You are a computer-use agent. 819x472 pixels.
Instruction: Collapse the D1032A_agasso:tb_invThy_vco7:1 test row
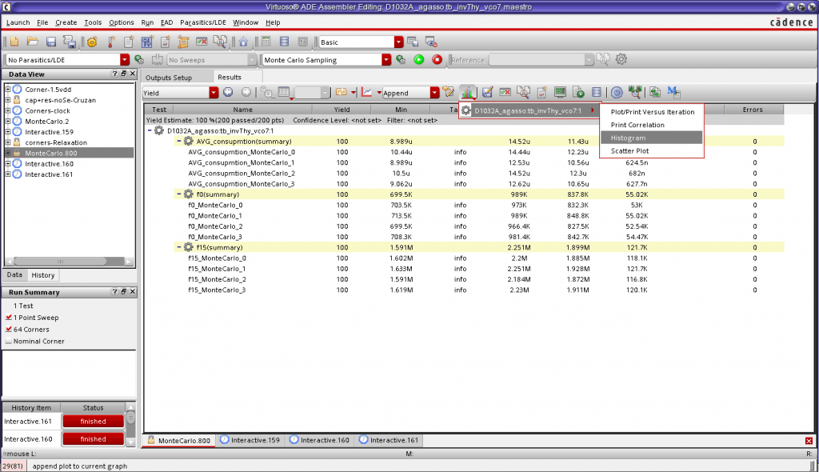coord(150,130)
